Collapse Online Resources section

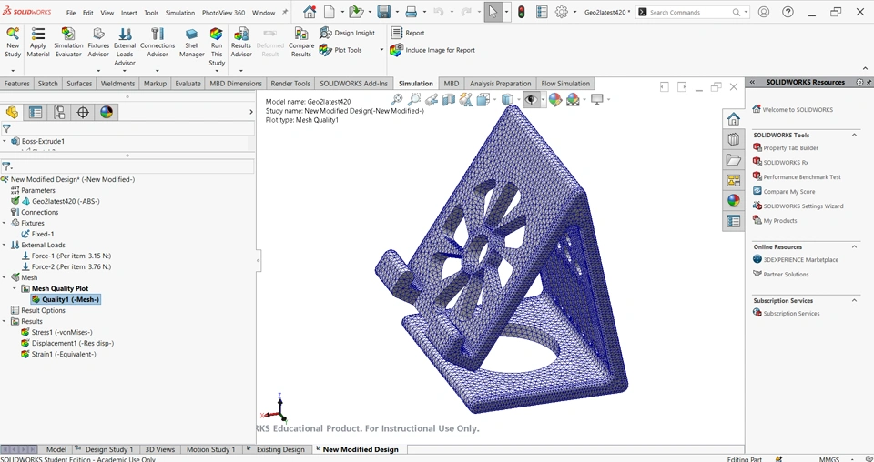(855, 246)
